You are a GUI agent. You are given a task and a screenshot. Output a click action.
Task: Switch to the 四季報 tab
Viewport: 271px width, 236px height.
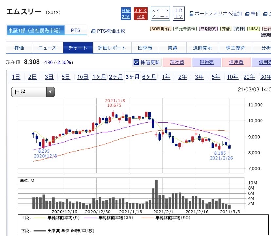pos(145,48)
